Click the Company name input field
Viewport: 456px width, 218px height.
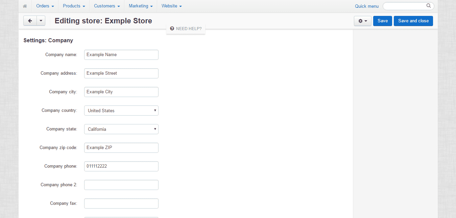(x=121, y=55)
